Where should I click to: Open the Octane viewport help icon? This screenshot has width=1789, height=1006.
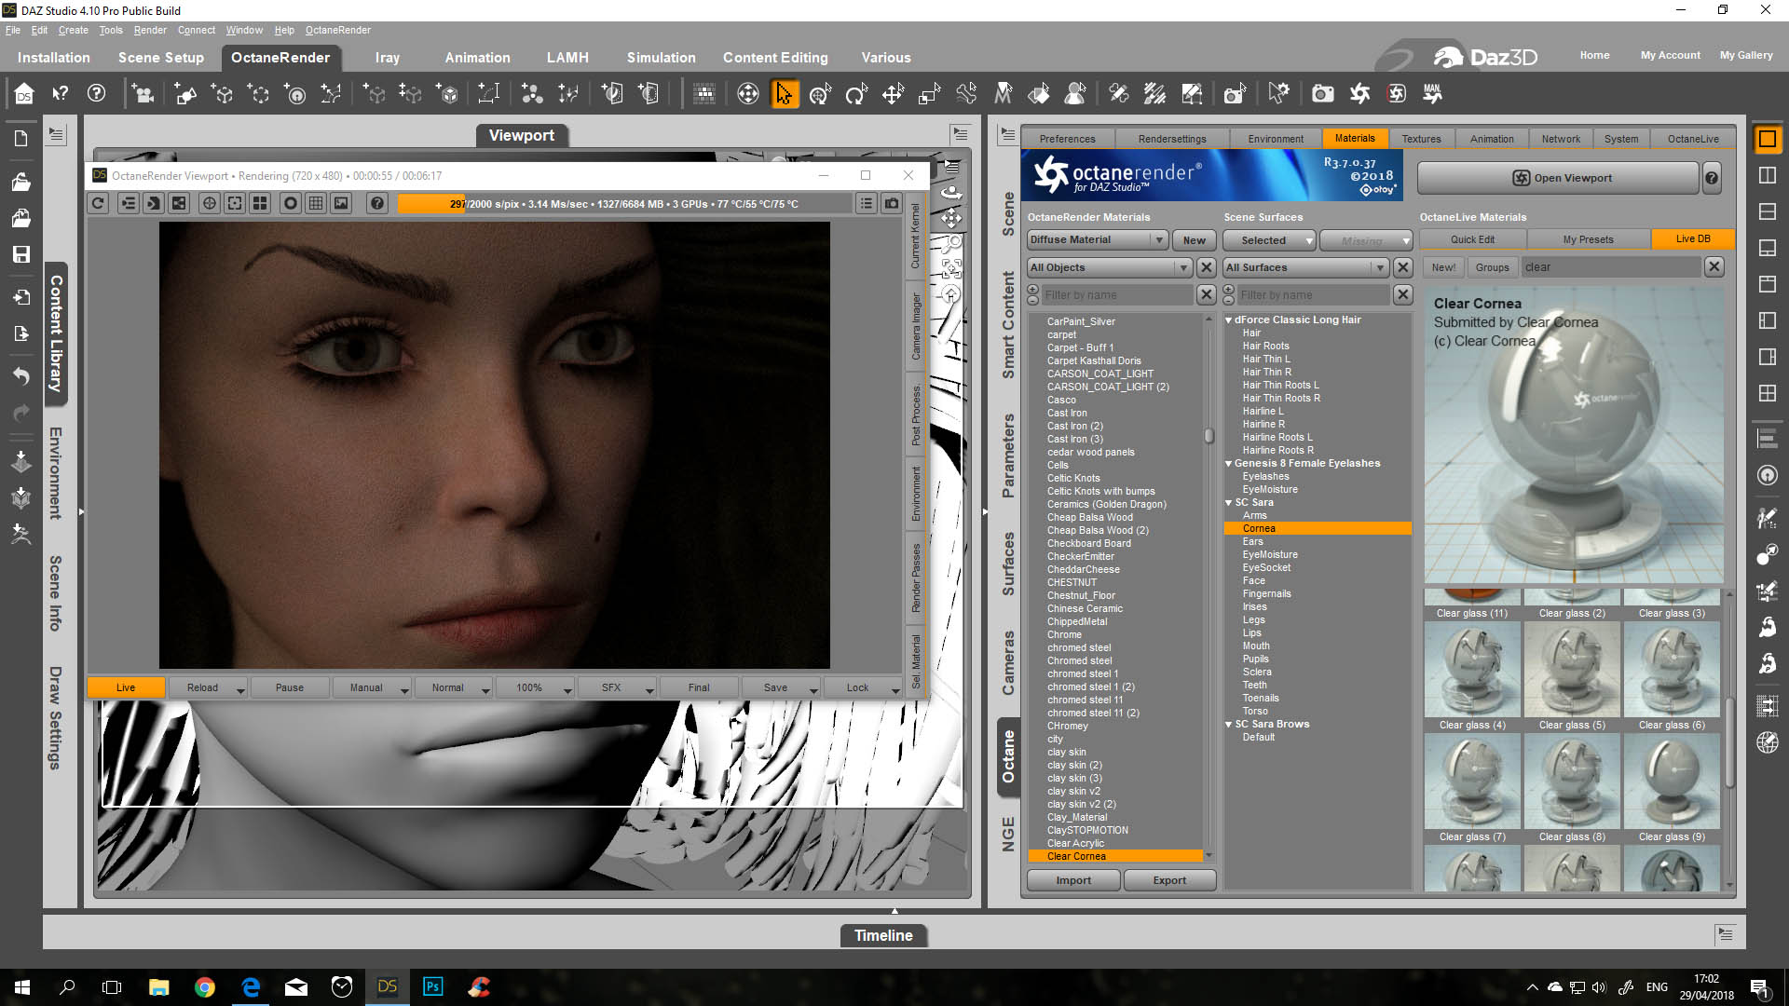(376, 203)
